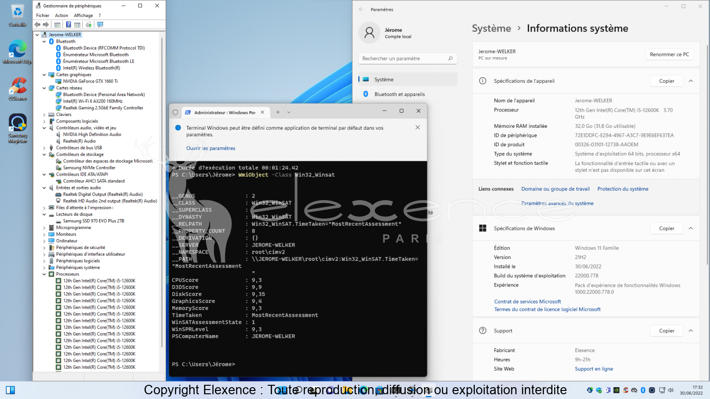This screenshot has height=399, width=710.
Task: Expand the Moniteurs category
Action: 44,234
